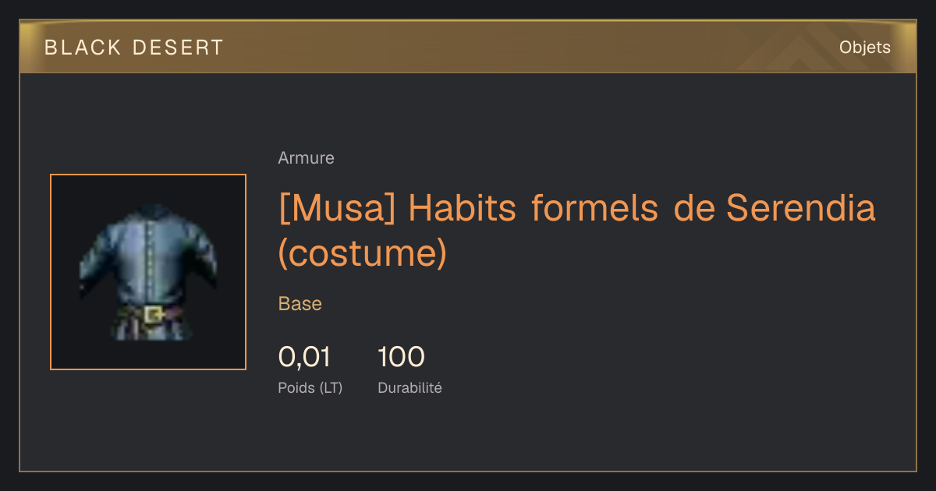
Task: Select the Base grade label
Action: click(300, 304)
